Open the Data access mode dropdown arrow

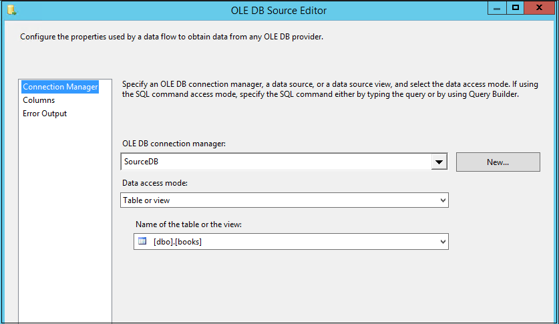coord(443,200)
